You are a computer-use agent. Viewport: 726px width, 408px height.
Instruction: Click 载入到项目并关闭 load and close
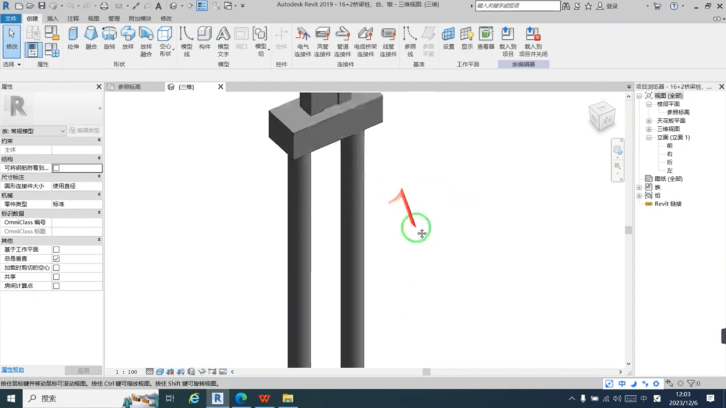pyautogui.click(x=533, y=42)
